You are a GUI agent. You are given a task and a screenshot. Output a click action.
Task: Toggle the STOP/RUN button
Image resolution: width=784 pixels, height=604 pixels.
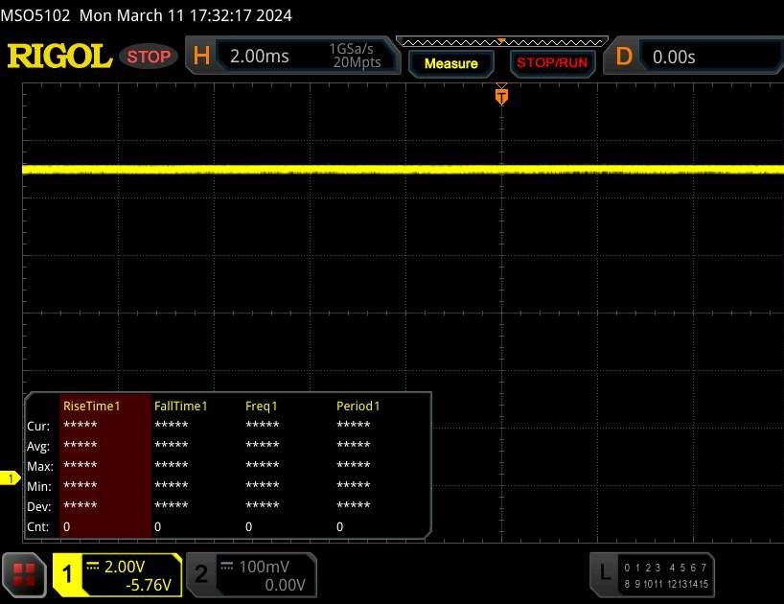tap(552, 63)
